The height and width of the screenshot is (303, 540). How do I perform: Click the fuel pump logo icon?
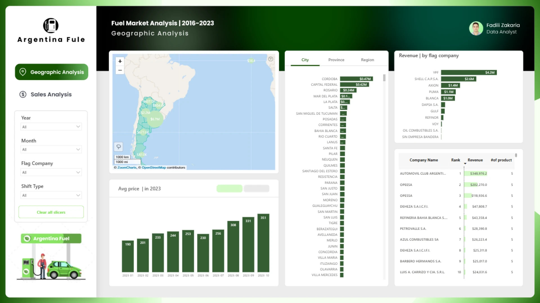click(x=51, y=26)
